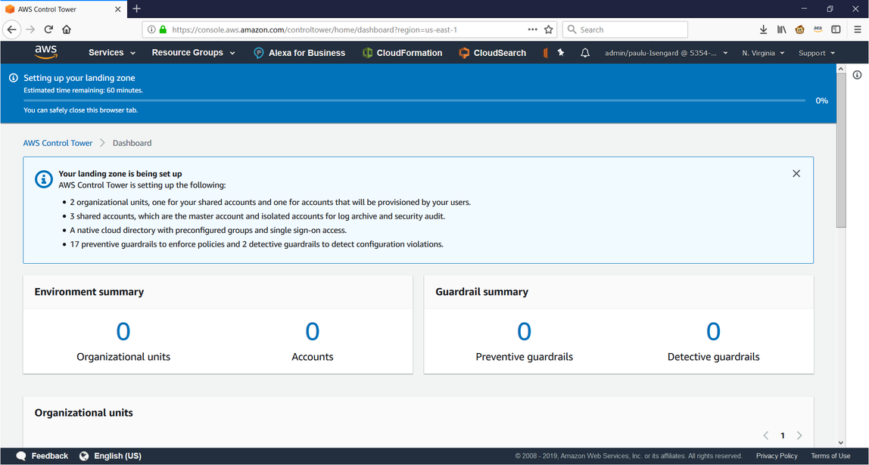Reload the current page

click(48, 29)
